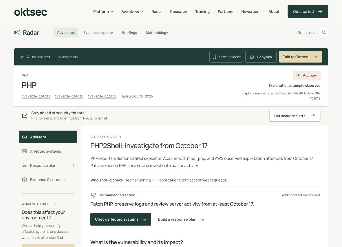The width and height of the screenshot is (342, 247).
Task: Click the 'PHP2Shell: investigate from October 17' heading
Action: pyautogui.click(x=149, y=145)
